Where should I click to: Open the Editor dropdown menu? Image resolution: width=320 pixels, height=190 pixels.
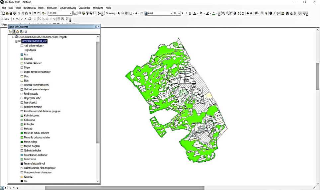[x=6, y=19]
